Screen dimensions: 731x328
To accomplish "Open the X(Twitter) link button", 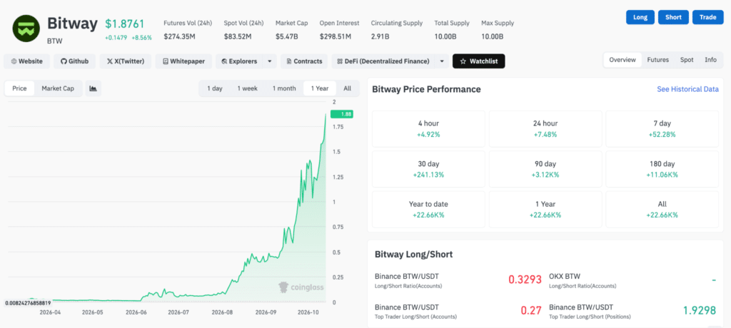I will tap(126, 61).
